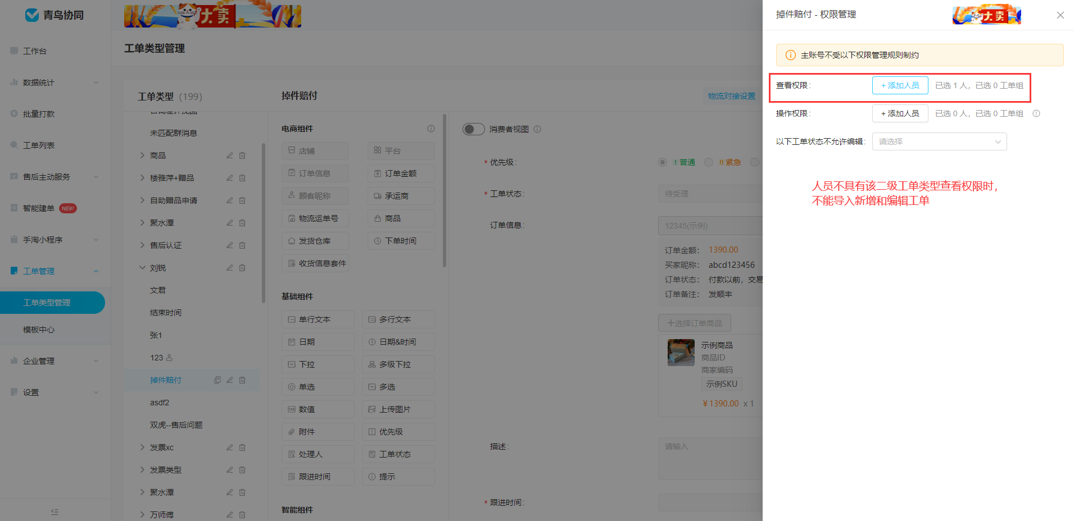Expand the 售后主动服务 sidebar menu

(55, 177)
